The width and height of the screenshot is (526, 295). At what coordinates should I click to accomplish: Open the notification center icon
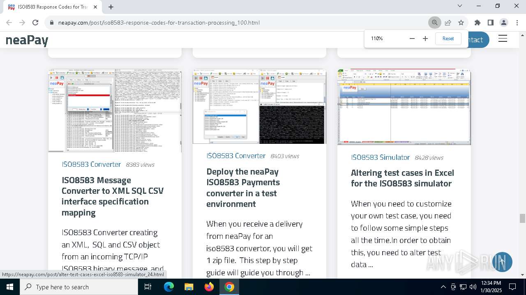[x=512, y=287]
